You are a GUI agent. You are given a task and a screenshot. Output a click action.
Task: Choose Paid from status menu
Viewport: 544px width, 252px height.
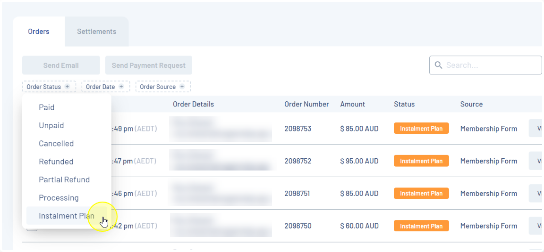(x=67, y=107)
